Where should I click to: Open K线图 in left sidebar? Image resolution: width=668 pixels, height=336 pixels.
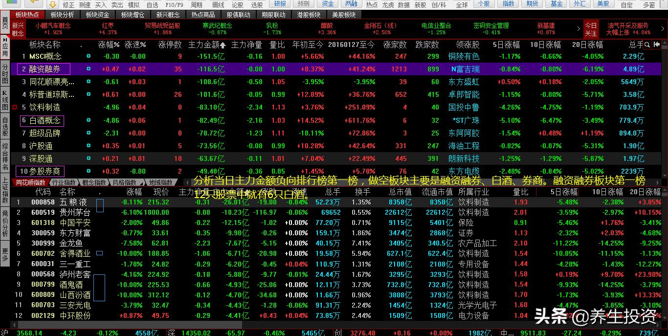5,100
